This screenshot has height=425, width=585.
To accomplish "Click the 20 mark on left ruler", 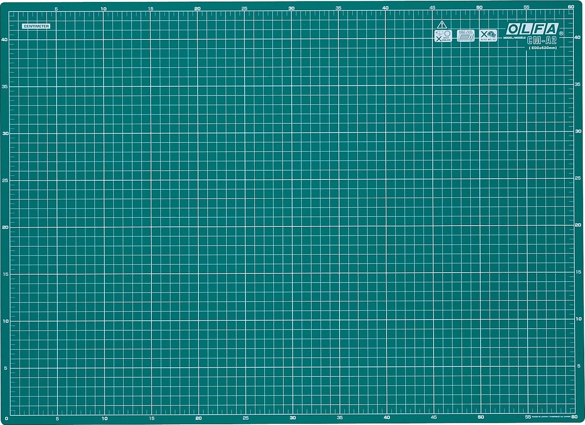I will [5, 227].
